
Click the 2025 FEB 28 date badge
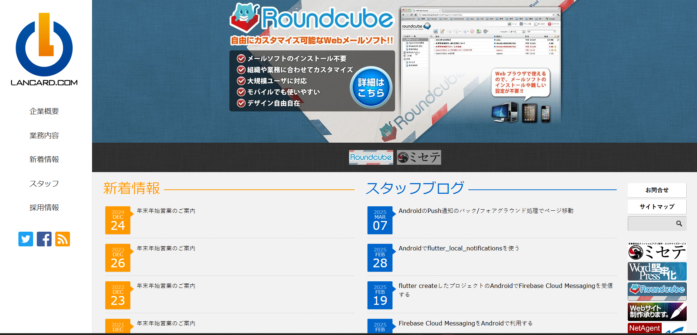[380, 258]
